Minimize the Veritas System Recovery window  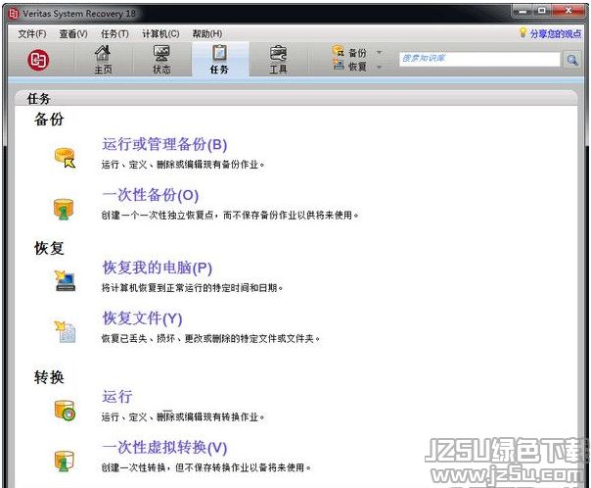(x=523, y=12)
